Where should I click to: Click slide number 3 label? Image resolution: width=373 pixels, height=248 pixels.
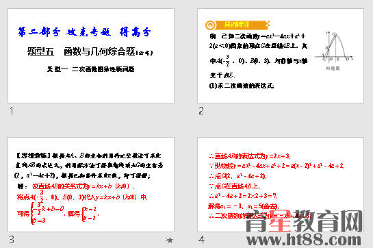click(x=12, y=240)
